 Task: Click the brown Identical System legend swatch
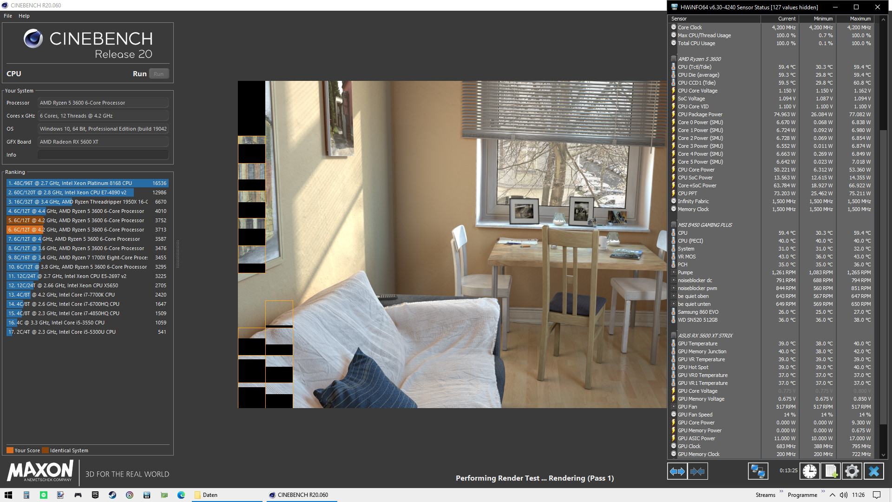(x=45, y=450)
